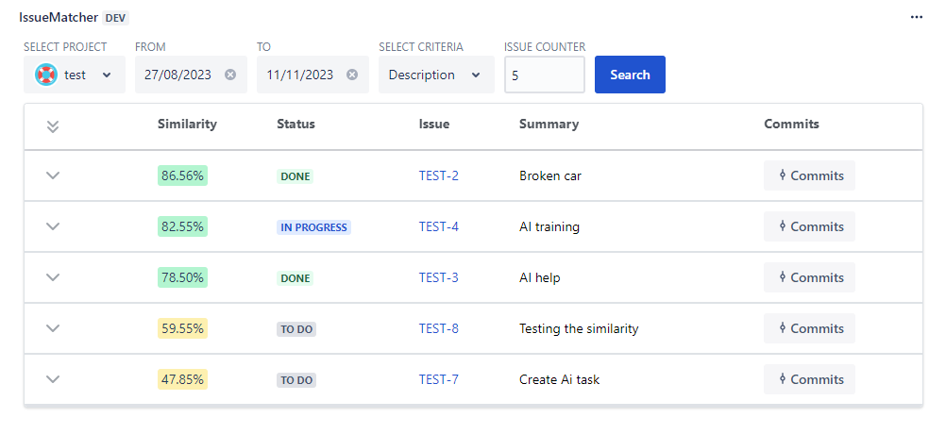Image resolution: width=946 pixels, height=434 pixels.
Task: Expand the TEST-7 Create Ai task row
Action: (53, 379)
